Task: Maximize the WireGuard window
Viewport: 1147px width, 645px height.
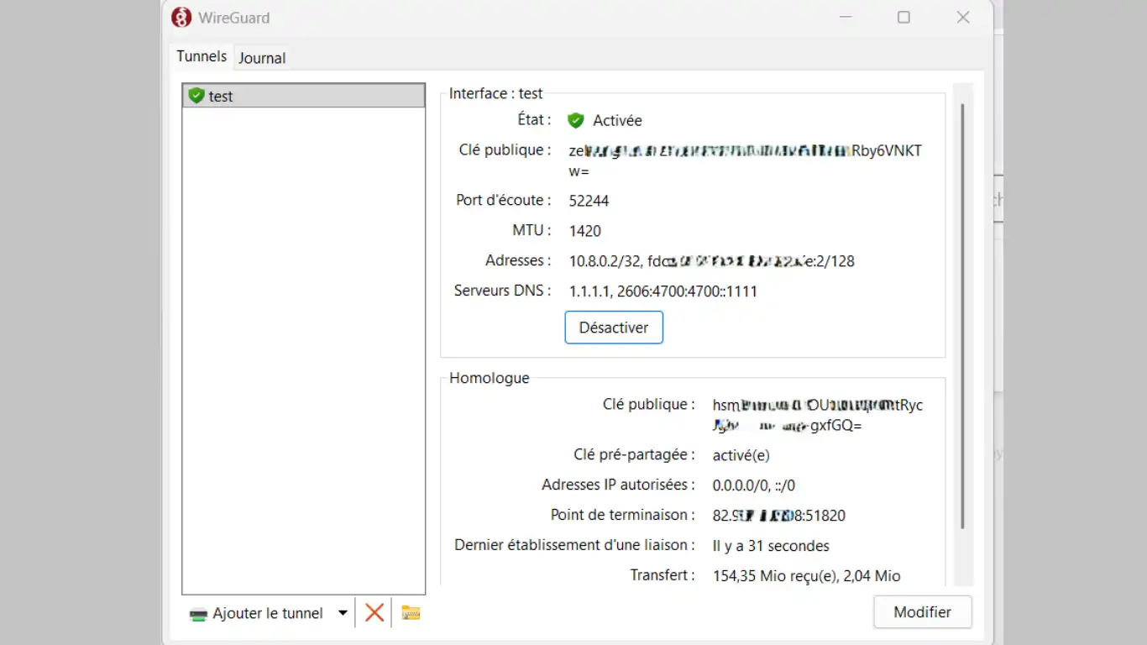Action: (x=903, y=18)
